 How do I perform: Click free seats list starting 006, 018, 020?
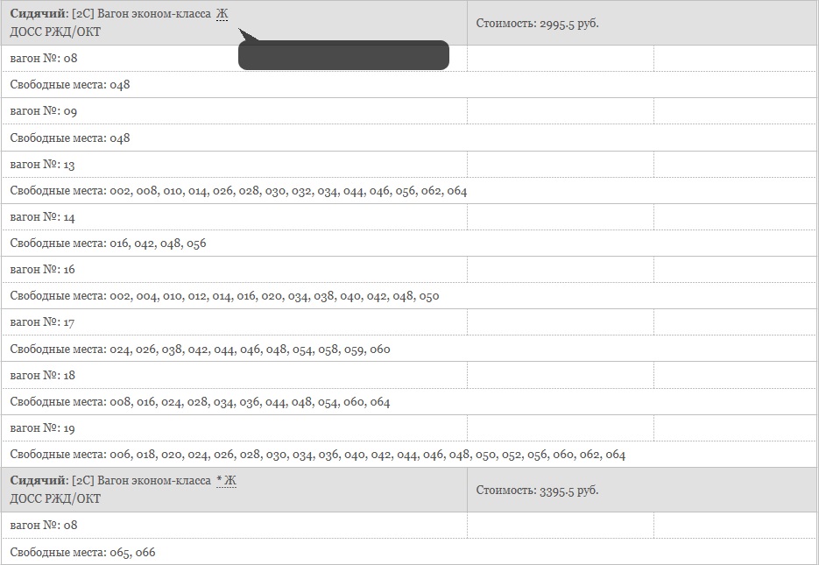[410, 455]
